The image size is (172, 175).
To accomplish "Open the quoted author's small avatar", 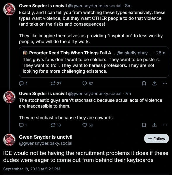I will [x=25, y=53].
